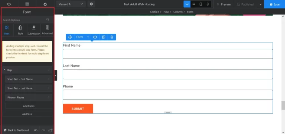Click the hand icon in bottom panel bar
The image size is (285, 134).
click(x=50, y=130)
